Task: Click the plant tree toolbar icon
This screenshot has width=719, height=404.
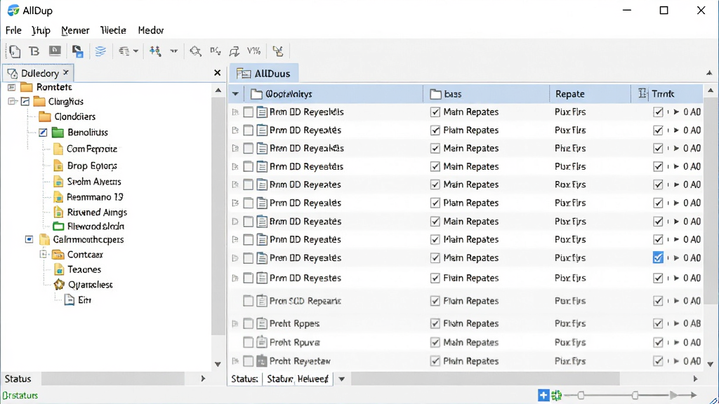Action: coord(277,50)
